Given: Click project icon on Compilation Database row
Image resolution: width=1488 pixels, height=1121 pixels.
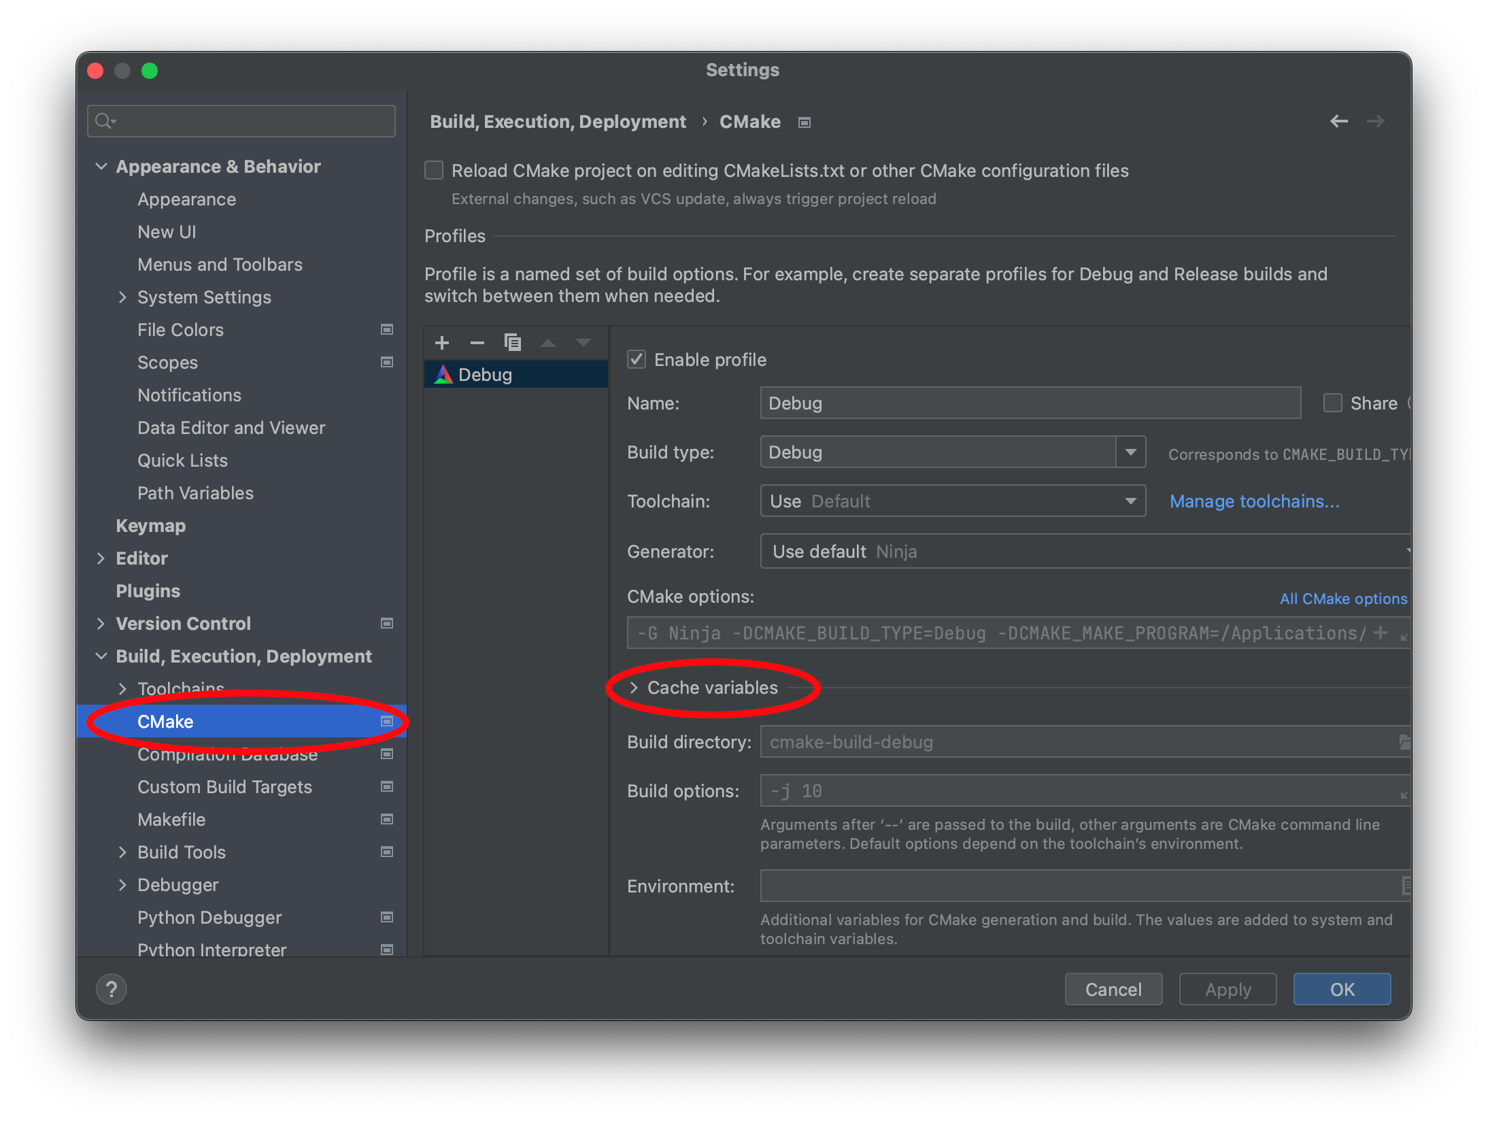Looking at the screenshot, I should 387,754.
